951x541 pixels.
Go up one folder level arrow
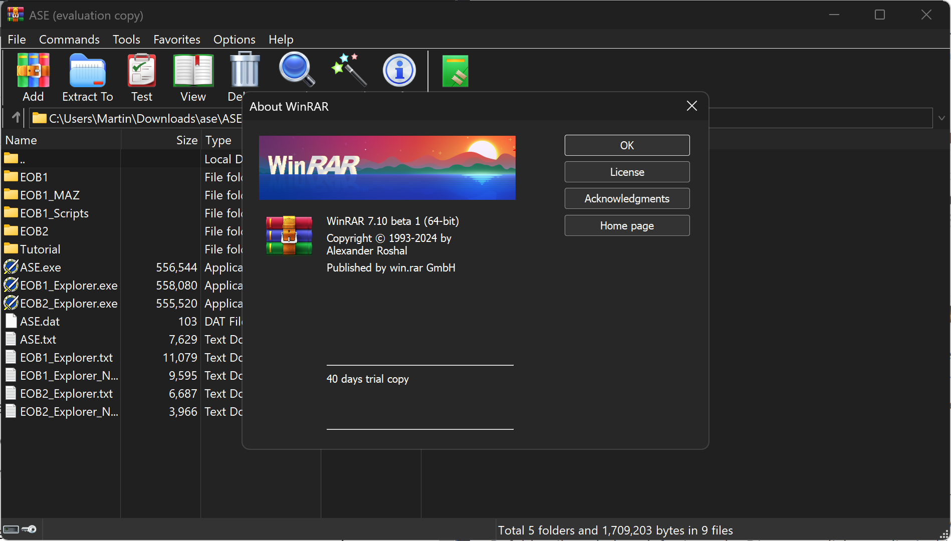16,118
